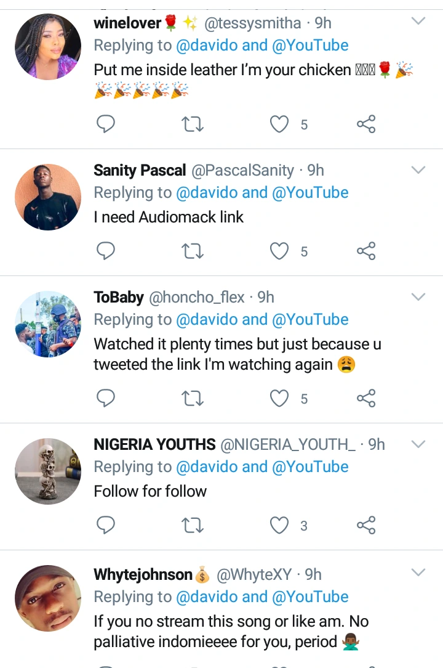Retweet NIGERIA YOUTHS' follow for follow tweet
This screenshot has height=668, width=443.
[x=193, y=526]
